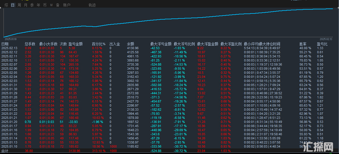339x154 pixels.
Task: Click the 余额 column header
Action: point(131,44)
